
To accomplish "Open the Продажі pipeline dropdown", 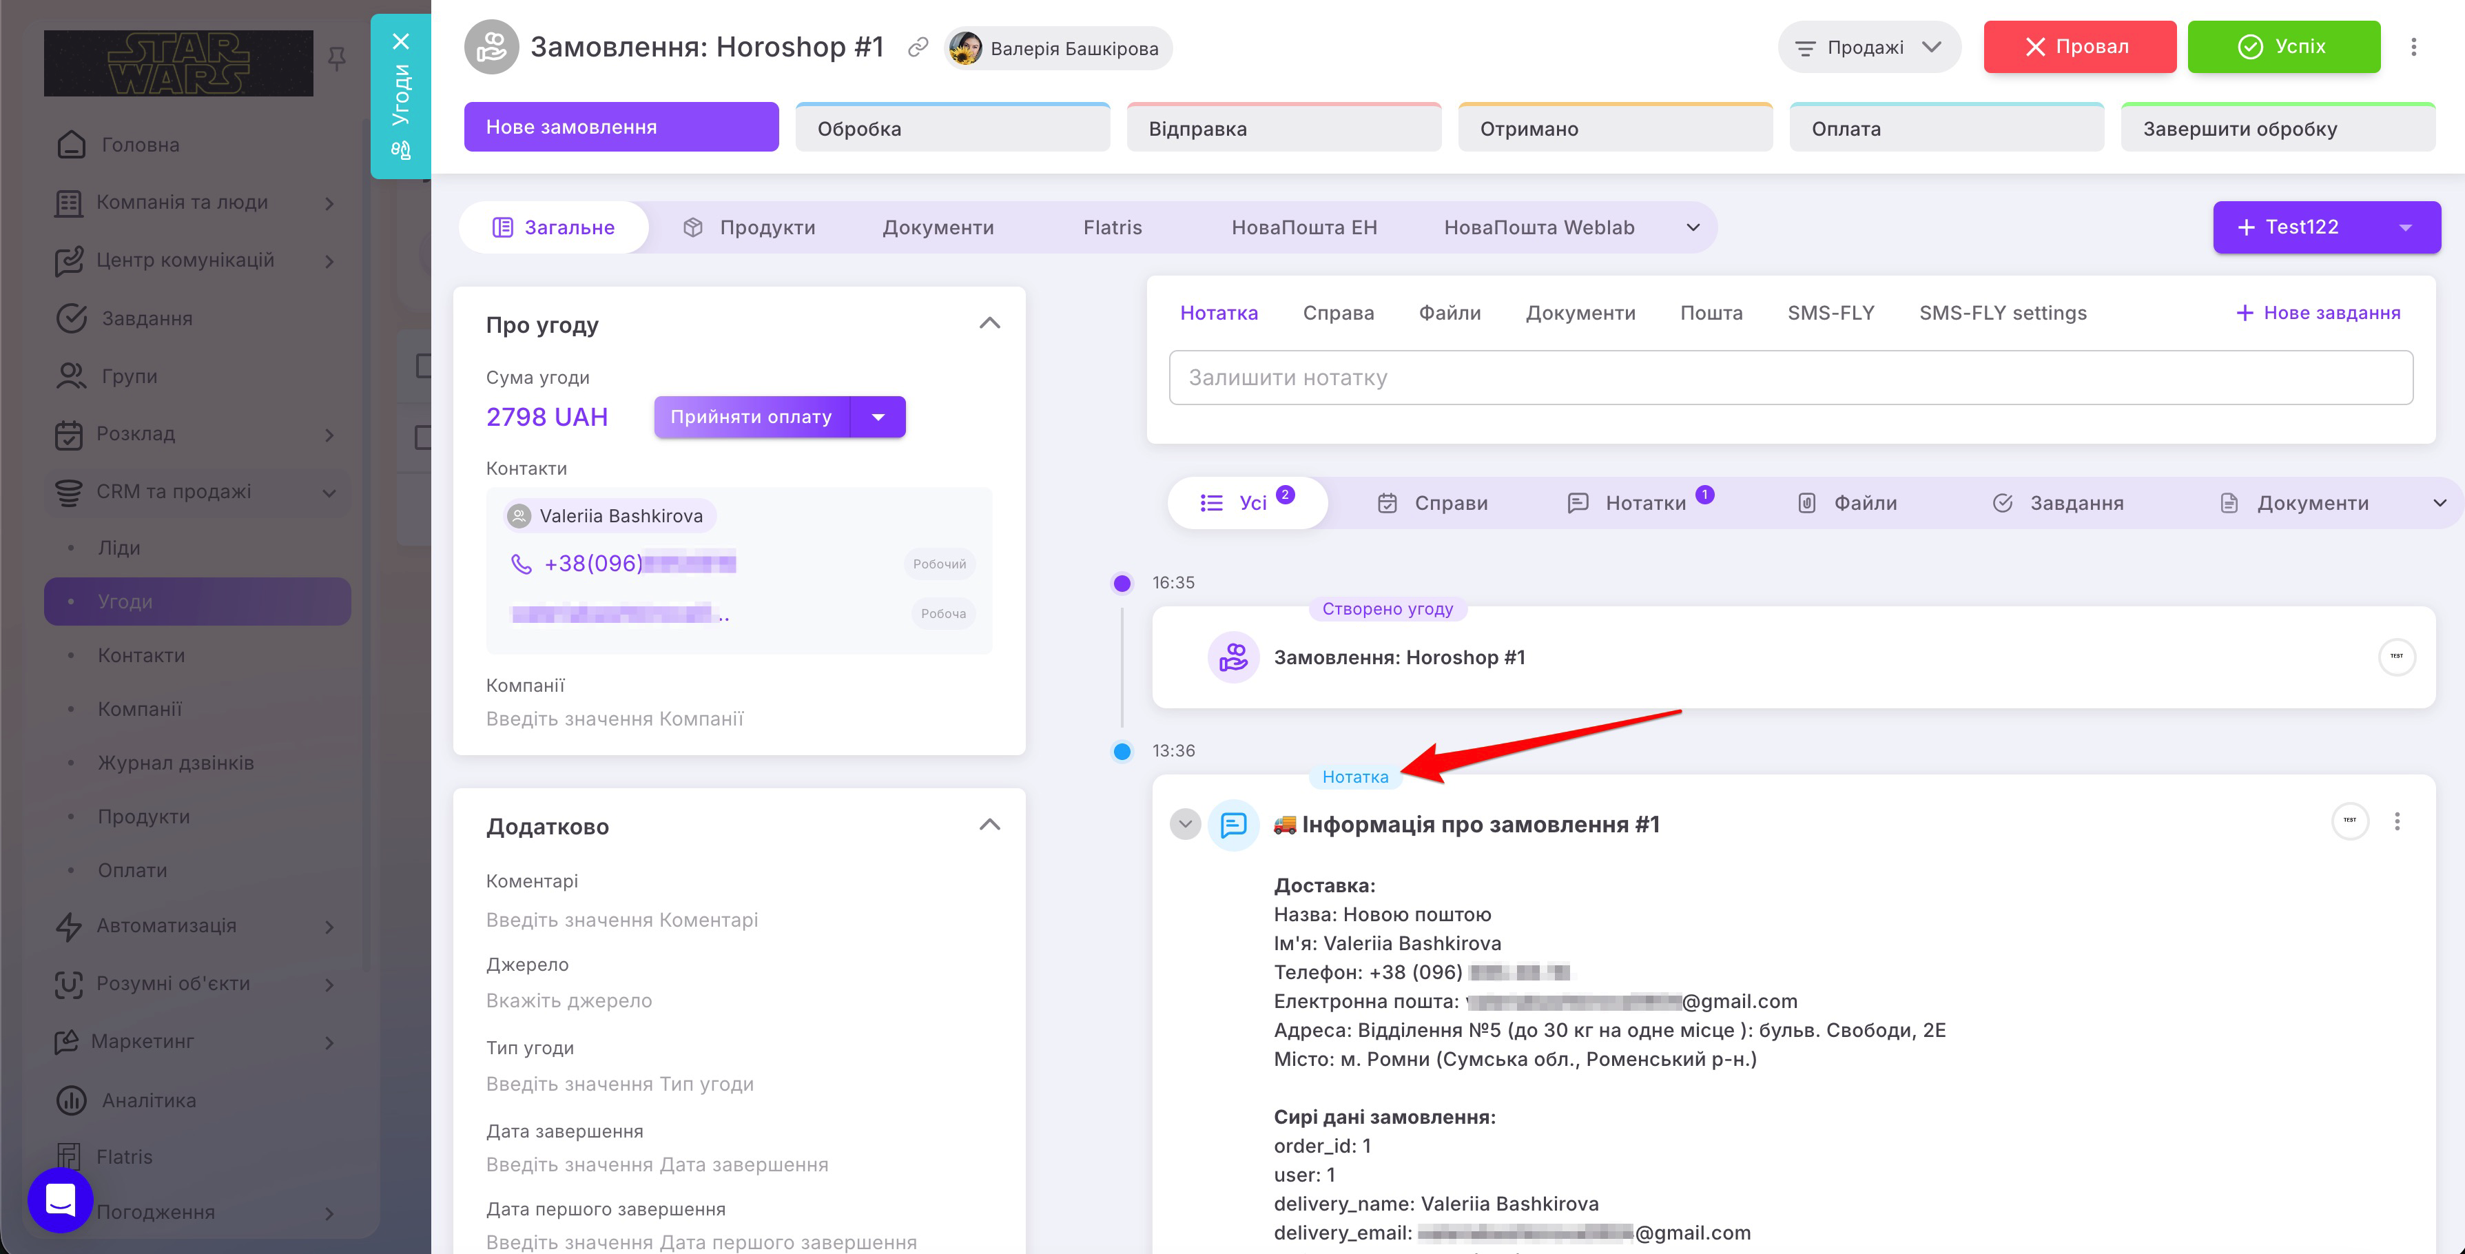I will [1868, 47].
